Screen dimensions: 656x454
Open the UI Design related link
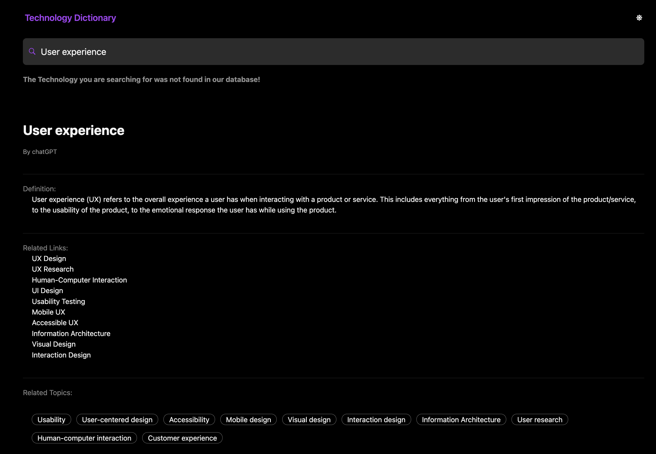point(47,291)
